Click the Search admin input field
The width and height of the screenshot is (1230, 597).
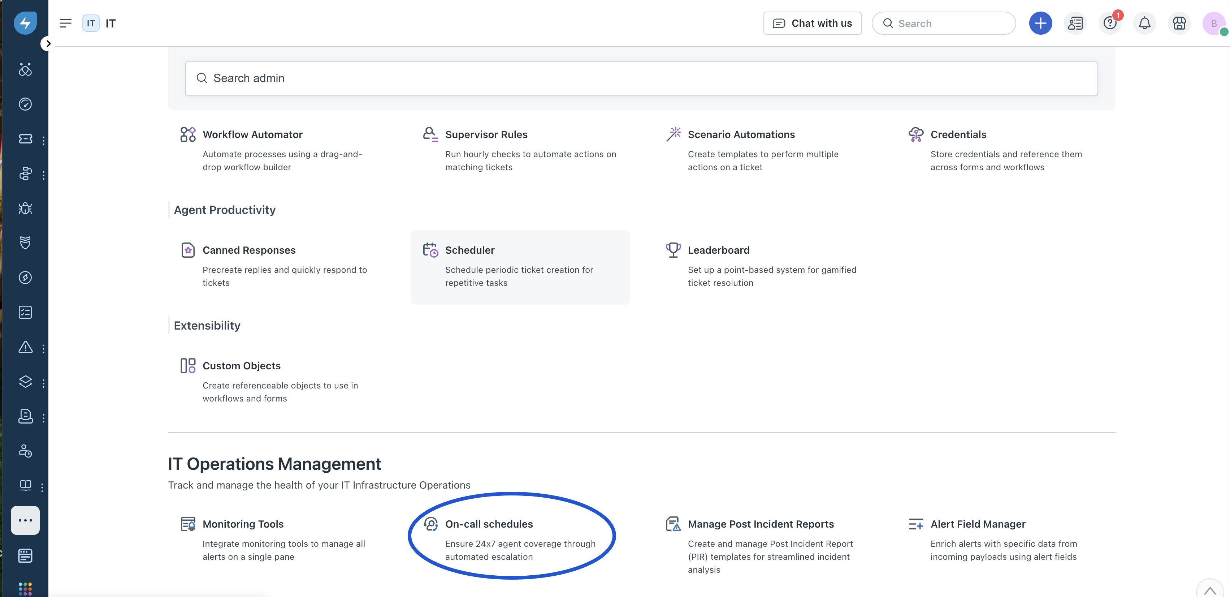[x=641, y=78]
